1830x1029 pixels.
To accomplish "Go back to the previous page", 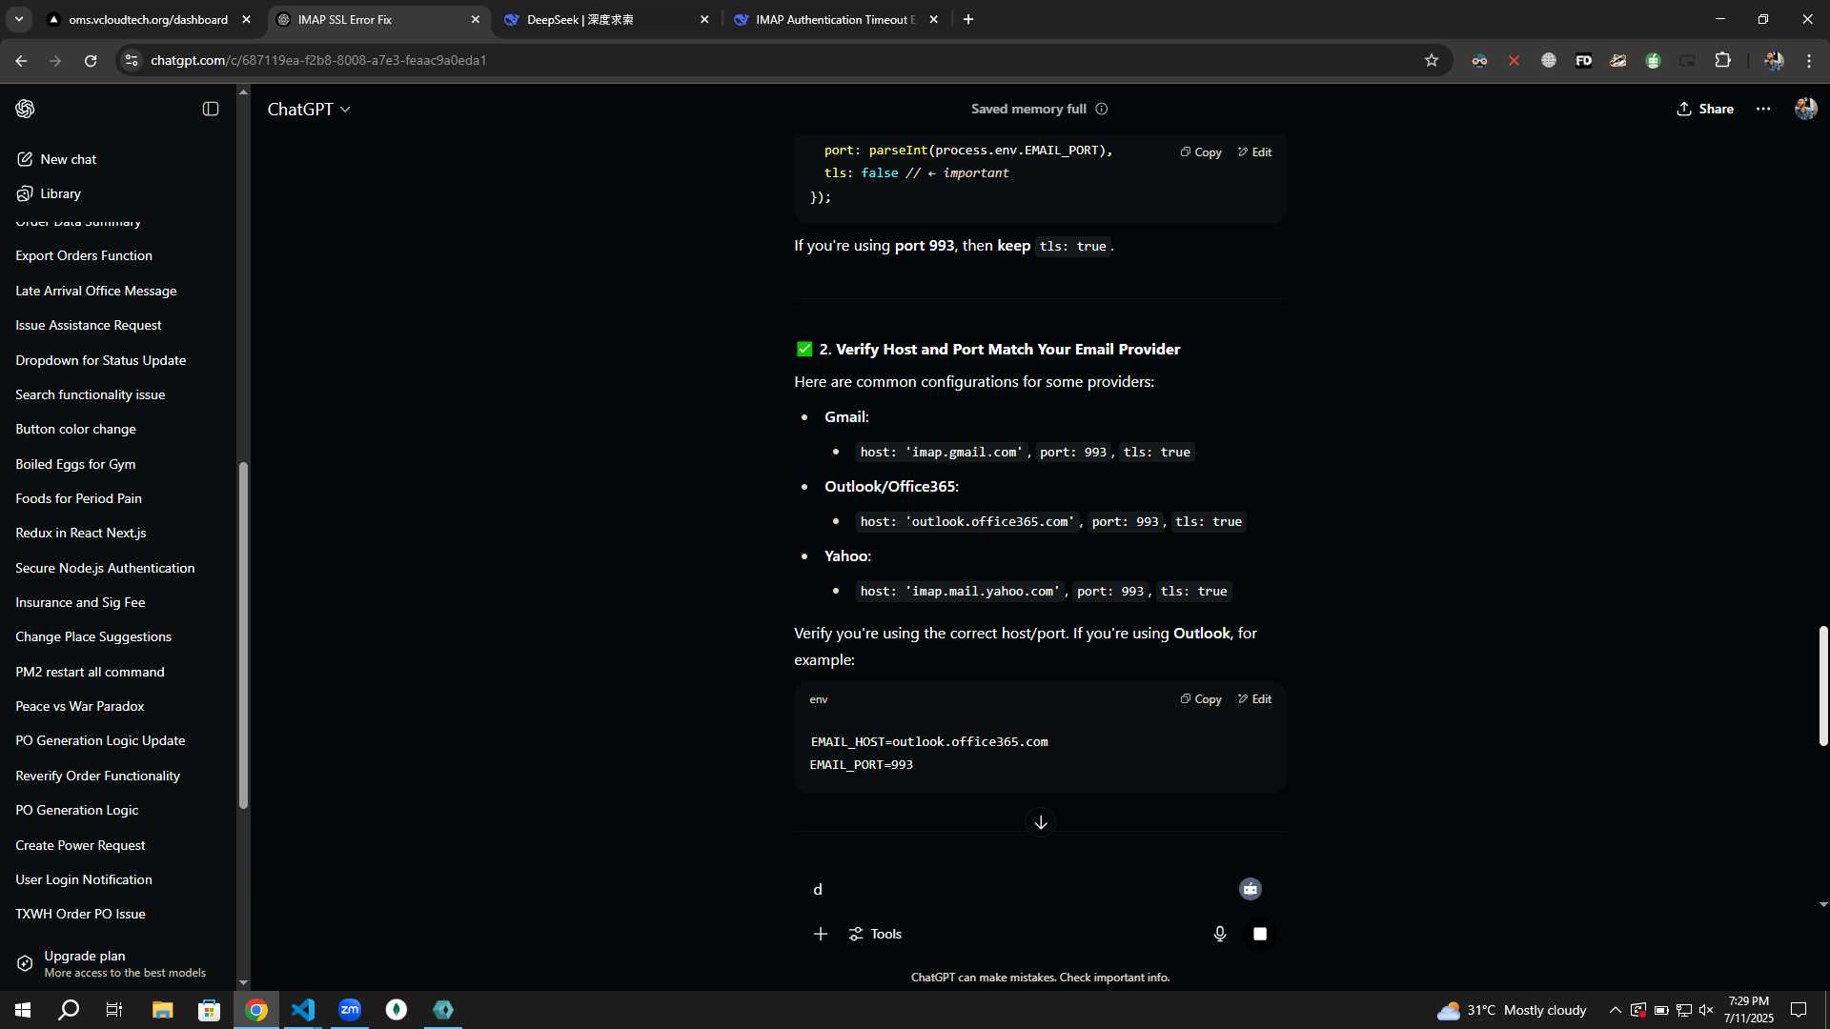I will (x=21, y=60).
